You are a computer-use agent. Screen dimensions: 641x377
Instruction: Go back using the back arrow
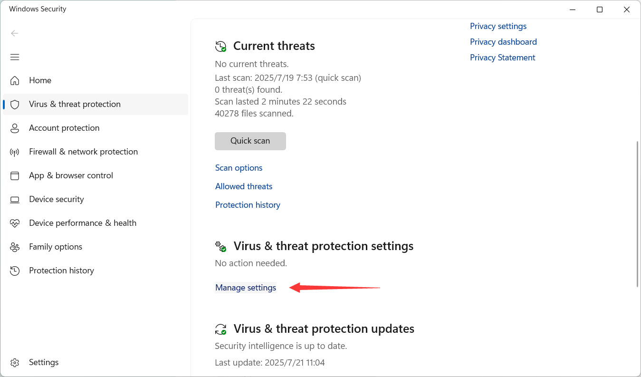[15, 33]
